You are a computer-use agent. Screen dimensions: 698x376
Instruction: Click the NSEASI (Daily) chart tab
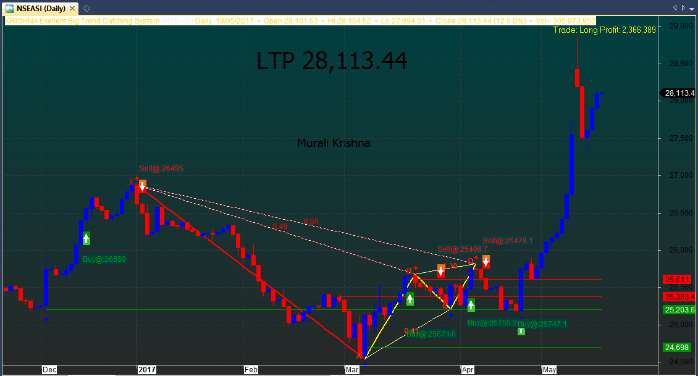[38, 9]
